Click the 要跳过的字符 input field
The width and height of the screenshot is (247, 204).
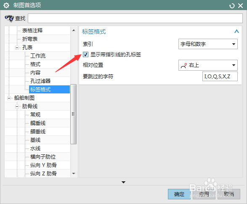pos(220,77)
